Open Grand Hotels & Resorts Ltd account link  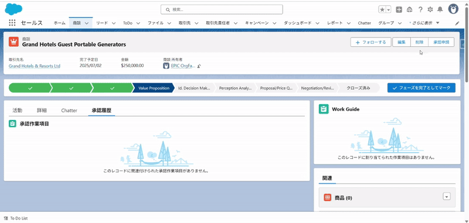pos(35,66)
